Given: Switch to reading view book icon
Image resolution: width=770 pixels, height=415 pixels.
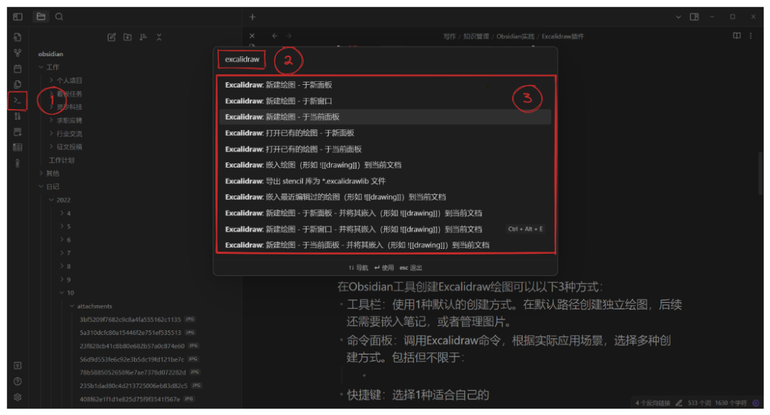Looking at the screenshot, I should tap(736, 36).
